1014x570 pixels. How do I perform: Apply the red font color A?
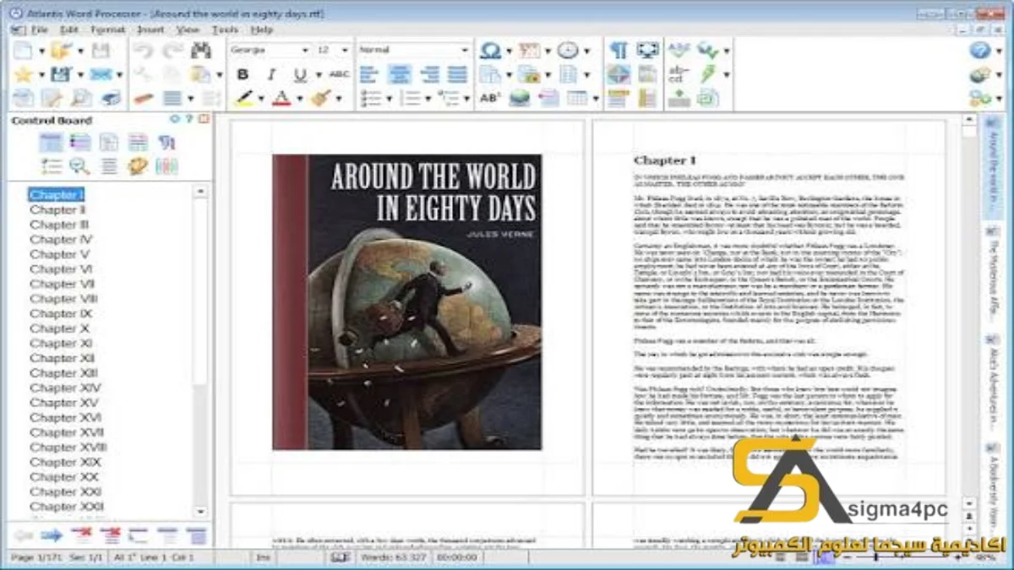point(281,98)
